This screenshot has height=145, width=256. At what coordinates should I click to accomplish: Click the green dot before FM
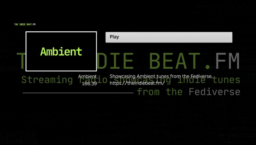click(x=208, y=67)
